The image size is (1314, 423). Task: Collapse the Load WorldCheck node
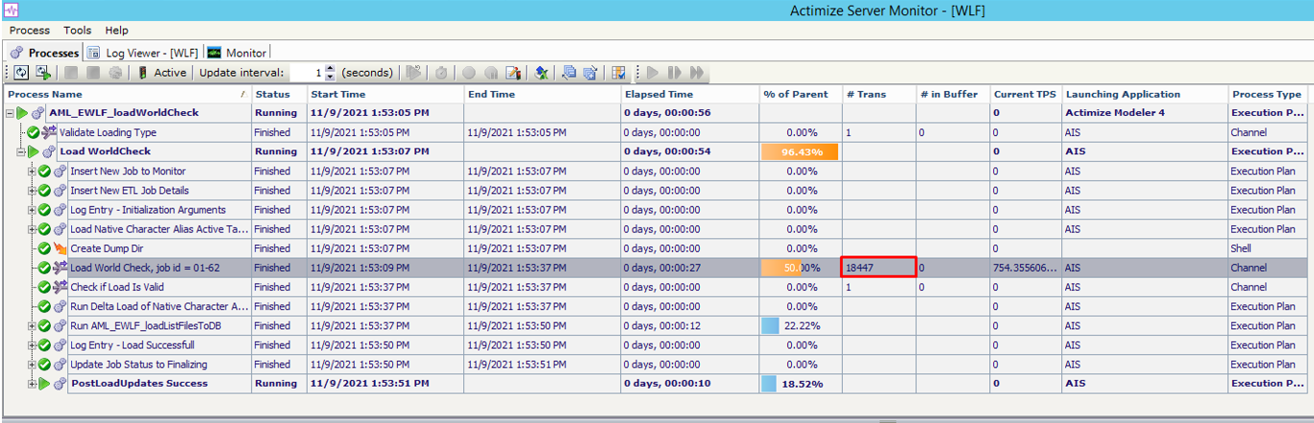click(21, 152)
